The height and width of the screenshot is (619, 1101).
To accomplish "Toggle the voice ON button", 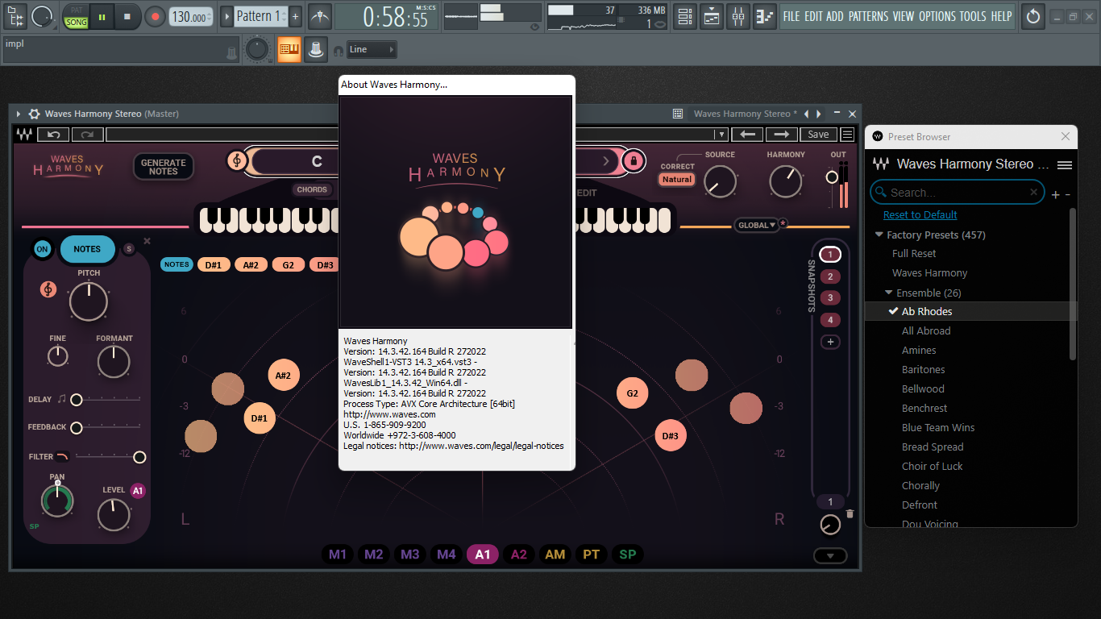I will click(42, 249).
